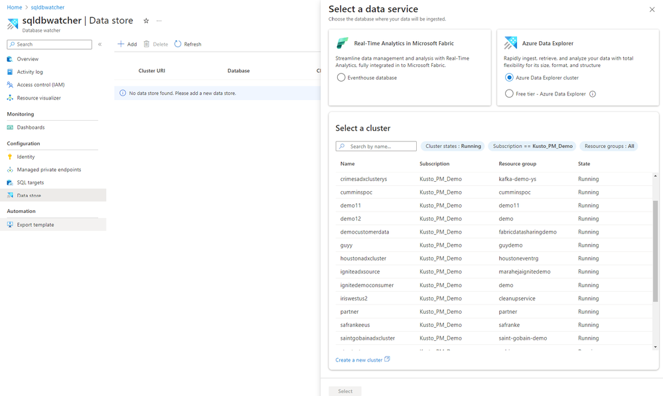Image resolution: width=663 pixels, height=396 pixels.
Task: Click the cluster list scroll up arrow
Action: click(656, 175)
